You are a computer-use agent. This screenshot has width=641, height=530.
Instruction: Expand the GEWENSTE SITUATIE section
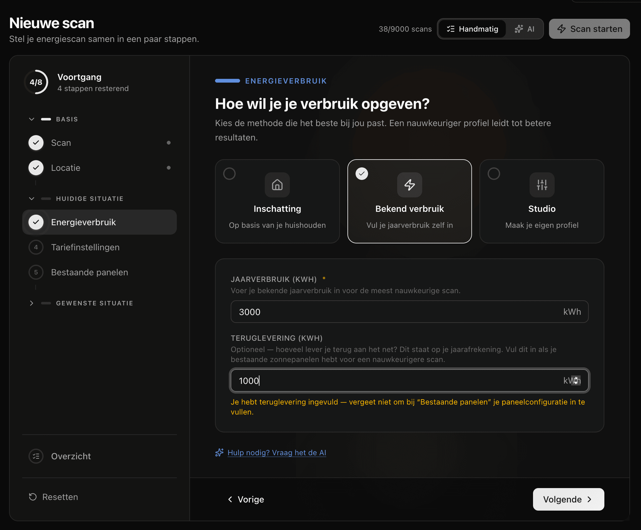pyautogui.click(x=32, y=303)
